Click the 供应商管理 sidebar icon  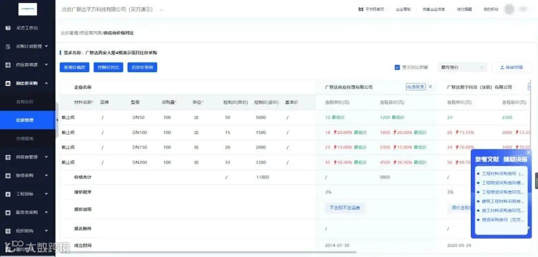tap(8, 157)
